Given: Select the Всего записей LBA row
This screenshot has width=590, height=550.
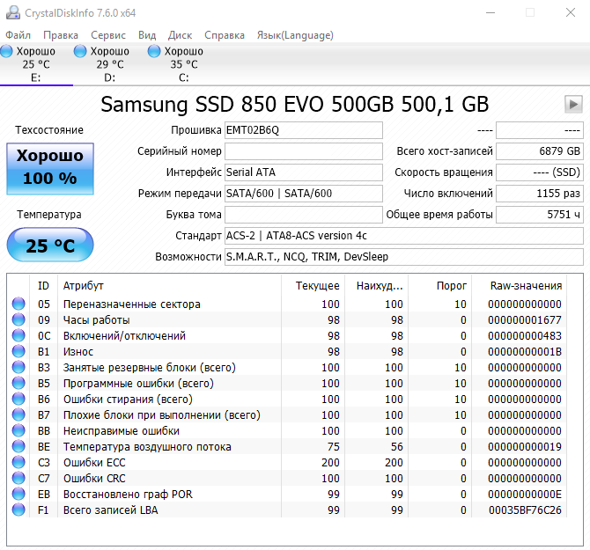Looking at the screenshot, I should coord(287,510).
